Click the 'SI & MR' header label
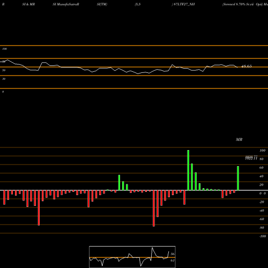This screenshot has height=268, width=268. 28,4
